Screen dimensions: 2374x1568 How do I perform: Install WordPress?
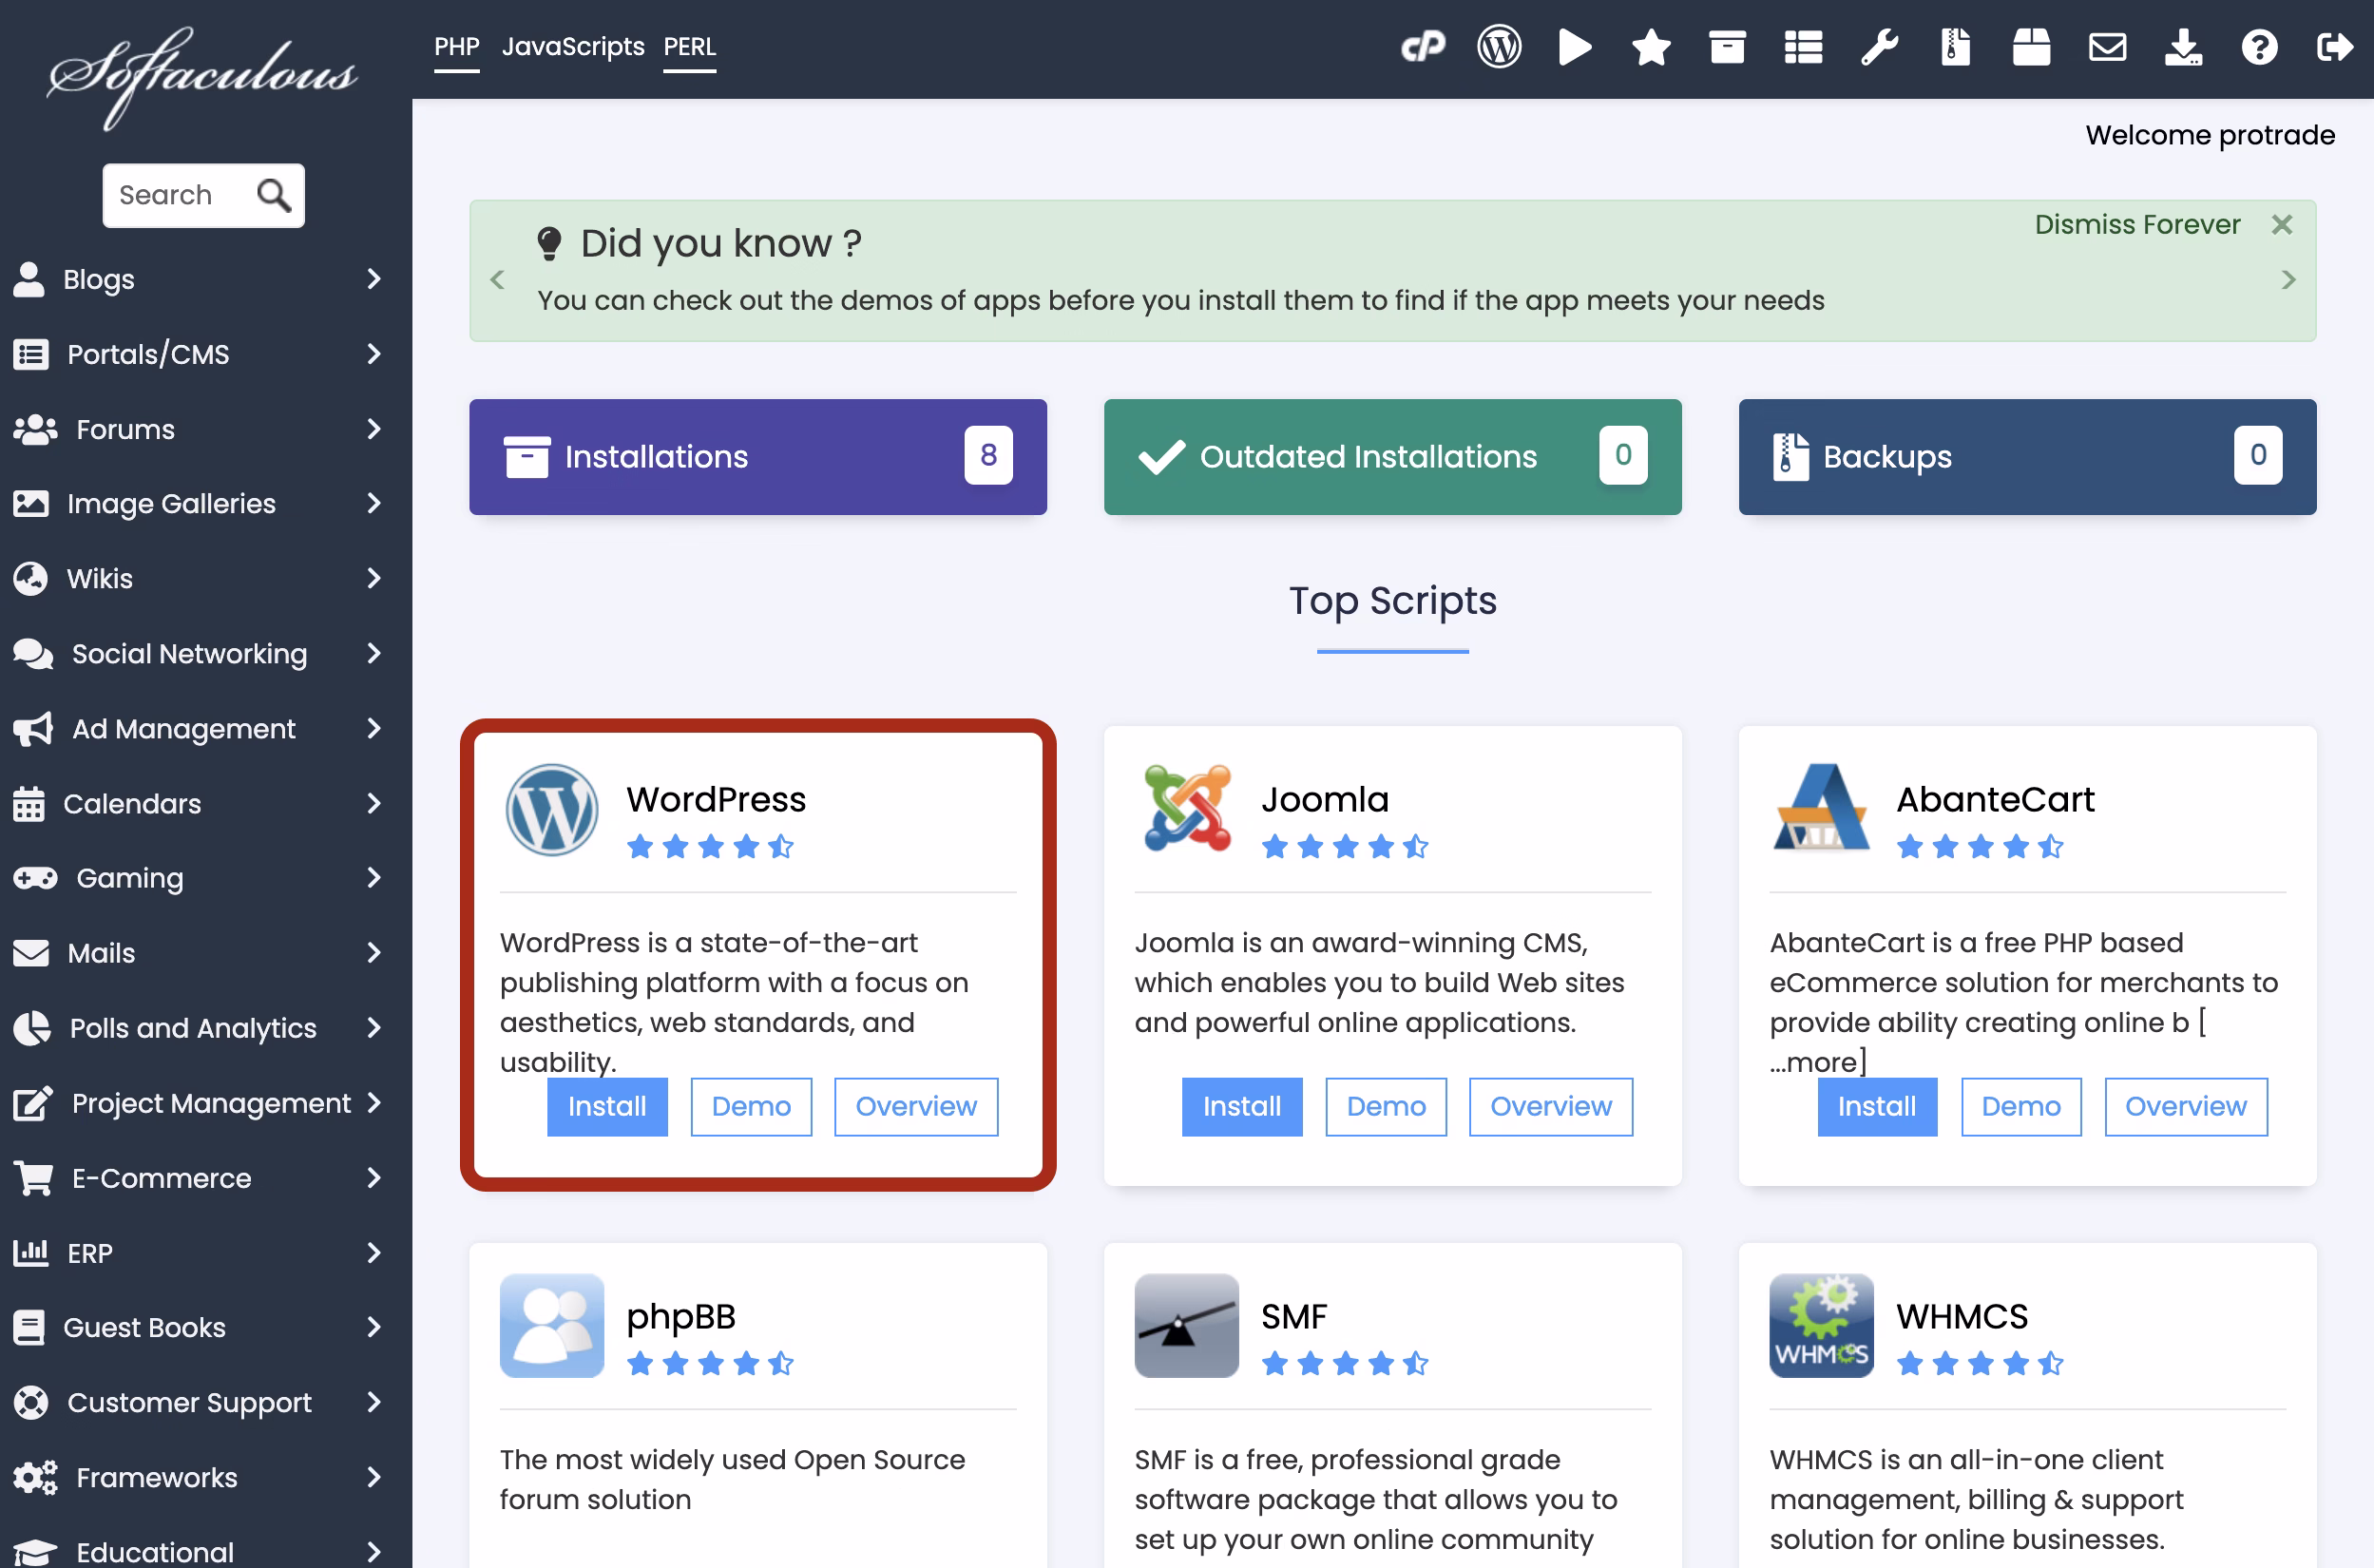(607, 1106)
